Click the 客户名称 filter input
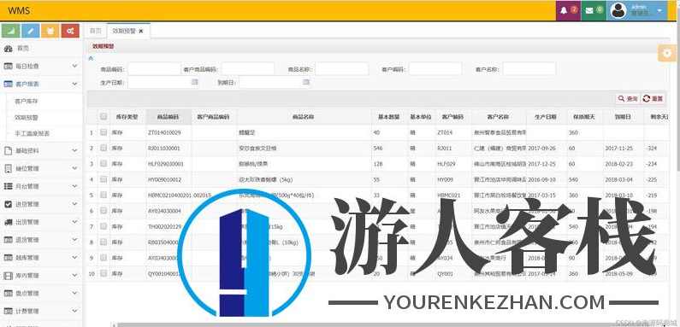This screenshot has height=327, width=680. [529, 69]
